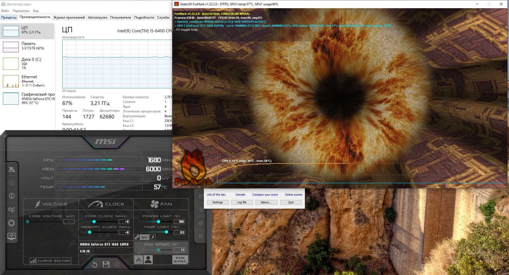Switch to the Автозагрузка tab
The image size is (509, 275).
pyautogui.click(x=98, y=17)
